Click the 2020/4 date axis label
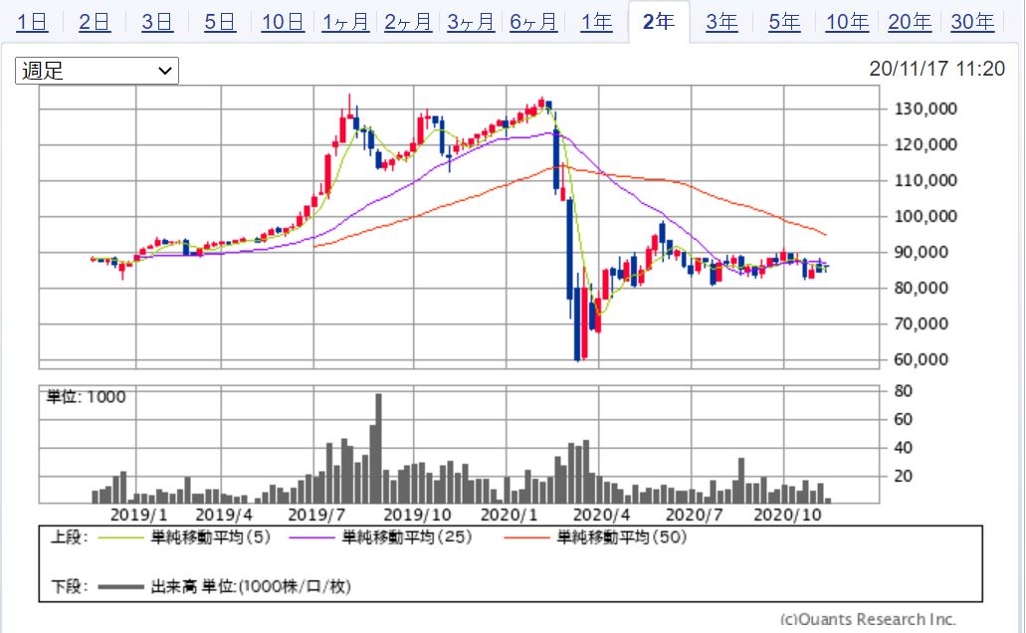 point(602,516)
